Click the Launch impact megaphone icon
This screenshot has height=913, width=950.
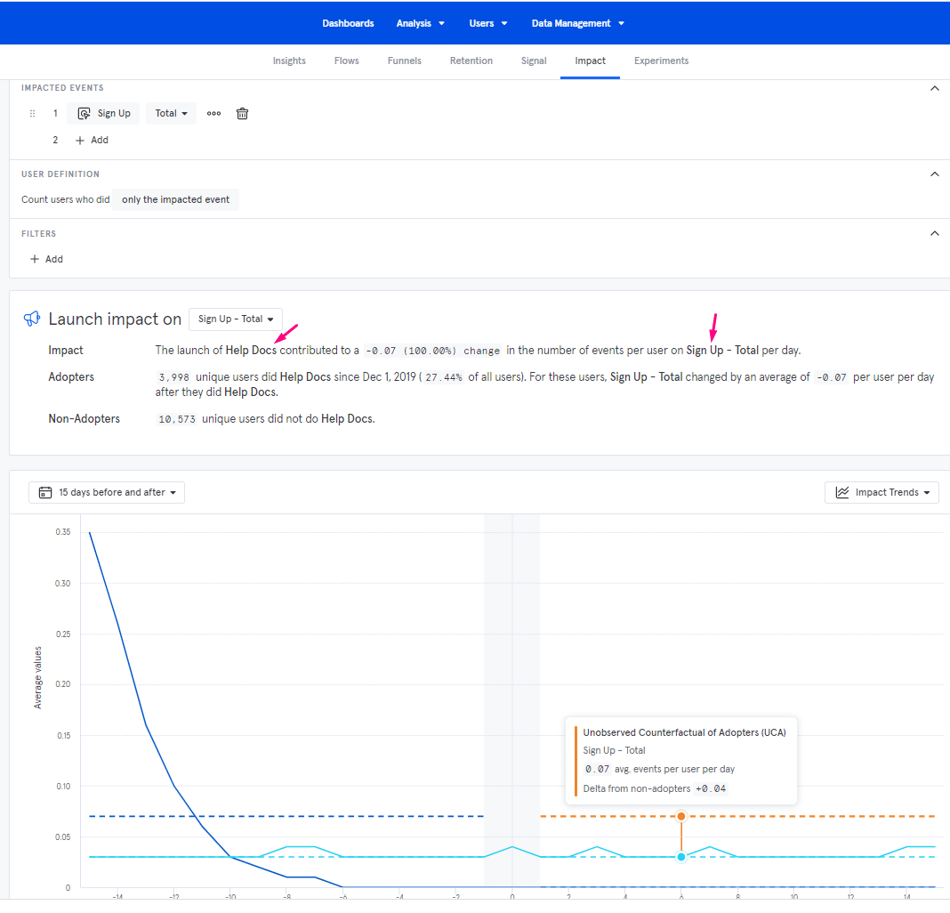click(x=31, y=319)
